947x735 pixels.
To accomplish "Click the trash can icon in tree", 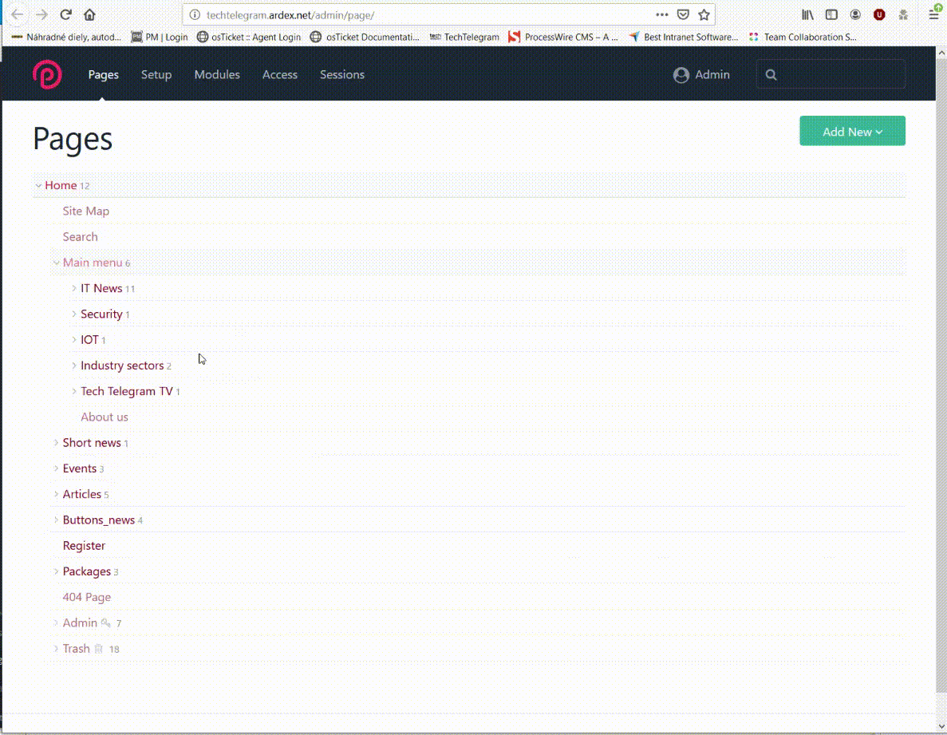I will pos(98,649).
